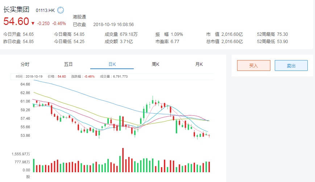Click the tallest red volume bar
The height and width of the screenshot is (182, 315).
tap(123, 160)
